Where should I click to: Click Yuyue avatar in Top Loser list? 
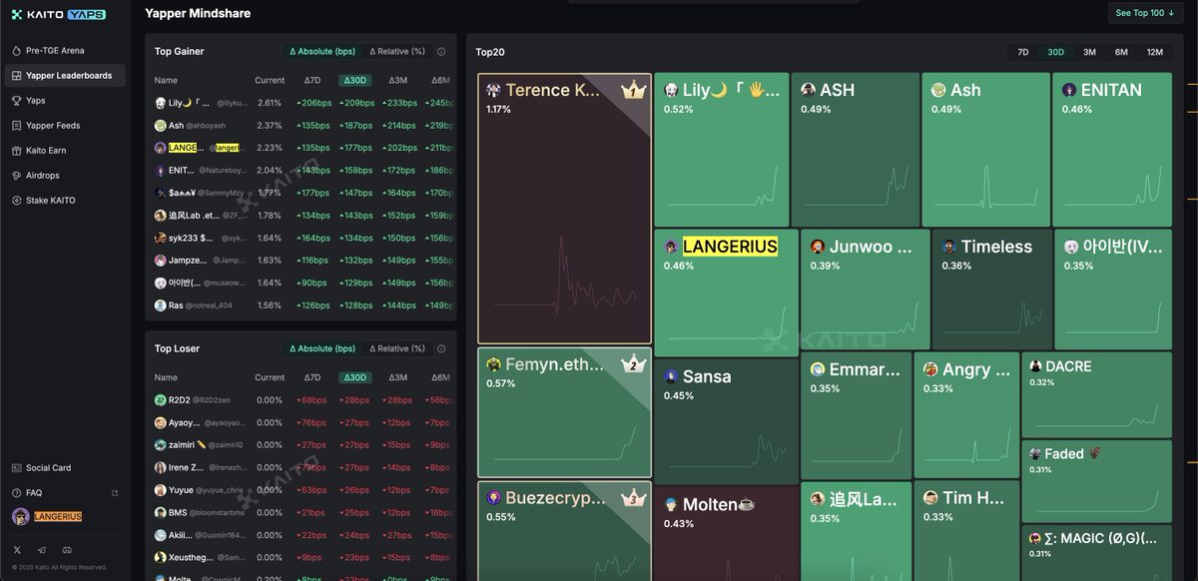[x=161, y=490]
